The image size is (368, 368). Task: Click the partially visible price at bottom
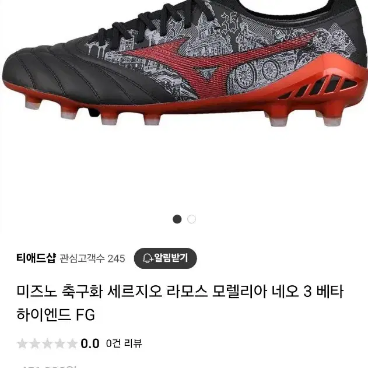48,366
